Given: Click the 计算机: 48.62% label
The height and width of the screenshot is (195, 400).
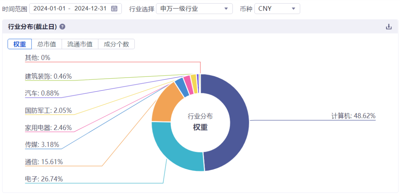Looking at the screenshot, I should coord(353,116).
